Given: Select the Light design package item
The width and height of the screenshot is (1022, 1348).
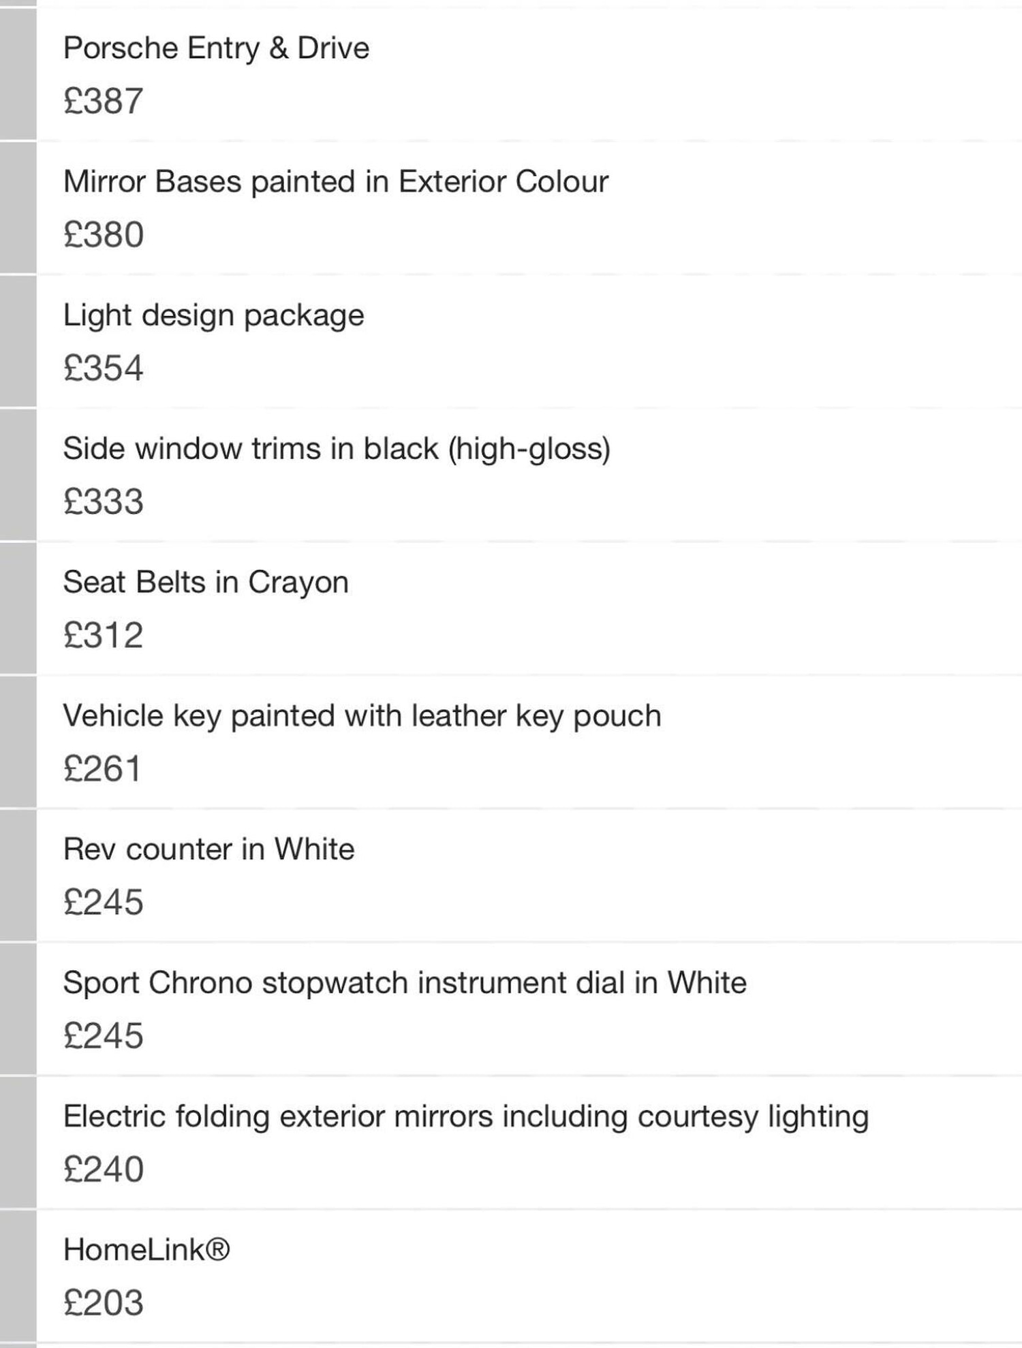Looking at the screenshot, I should tap(213, 315).
